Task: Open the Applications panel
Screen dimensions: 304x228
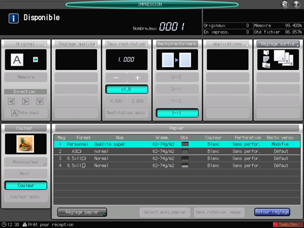Action: click(x=228, y=44)
